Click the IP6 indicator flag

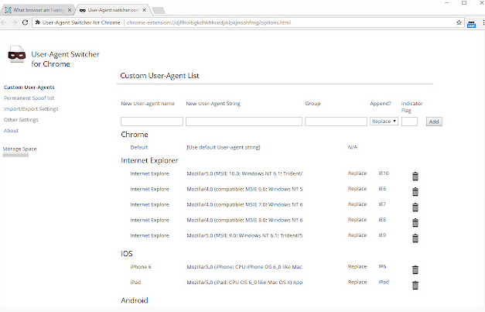tap(382, 266)
